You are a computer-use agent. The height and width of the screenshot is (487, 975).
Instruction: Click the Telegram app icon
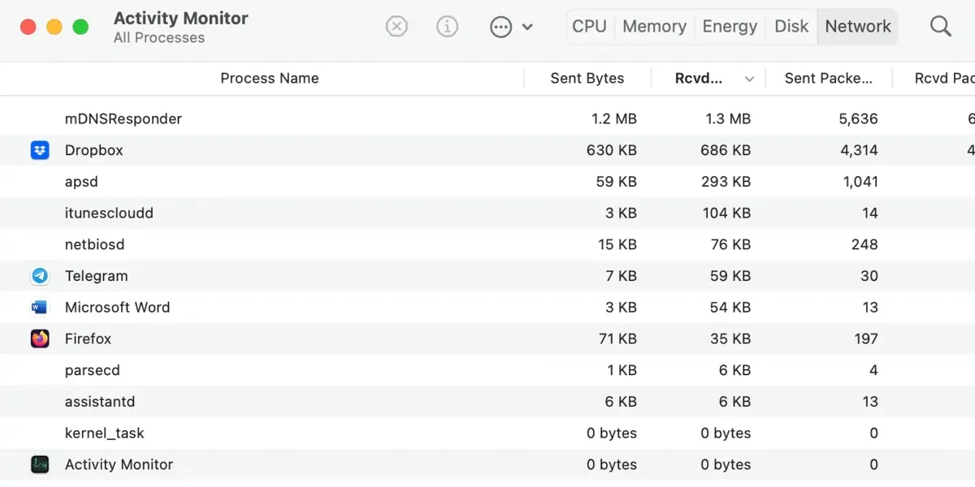(x=39, y=276)
